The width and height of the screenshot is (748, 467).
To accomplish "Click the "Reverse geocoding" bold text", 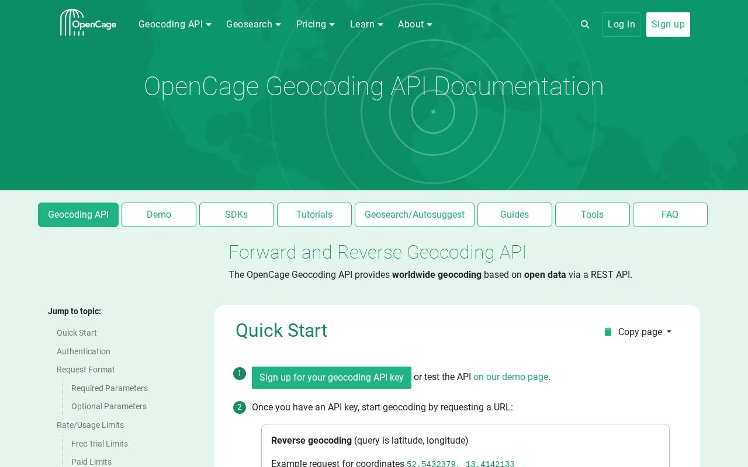I will pos(311,440).
